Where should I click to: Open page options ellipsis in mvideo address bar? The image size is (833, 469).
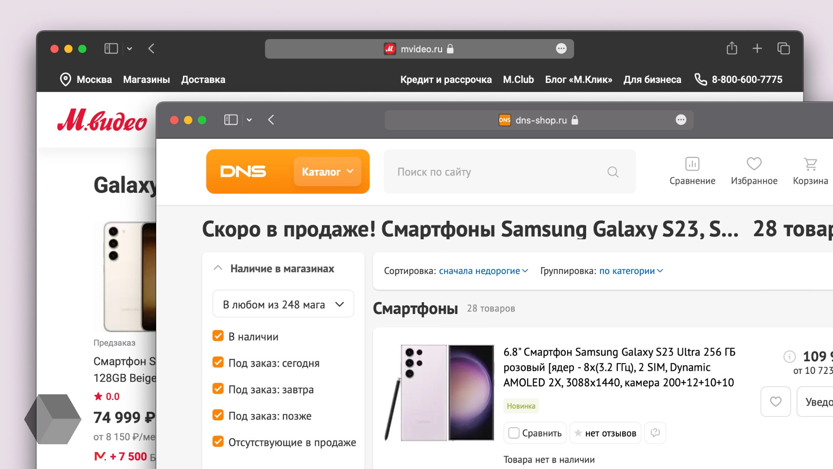click(561, 49)
